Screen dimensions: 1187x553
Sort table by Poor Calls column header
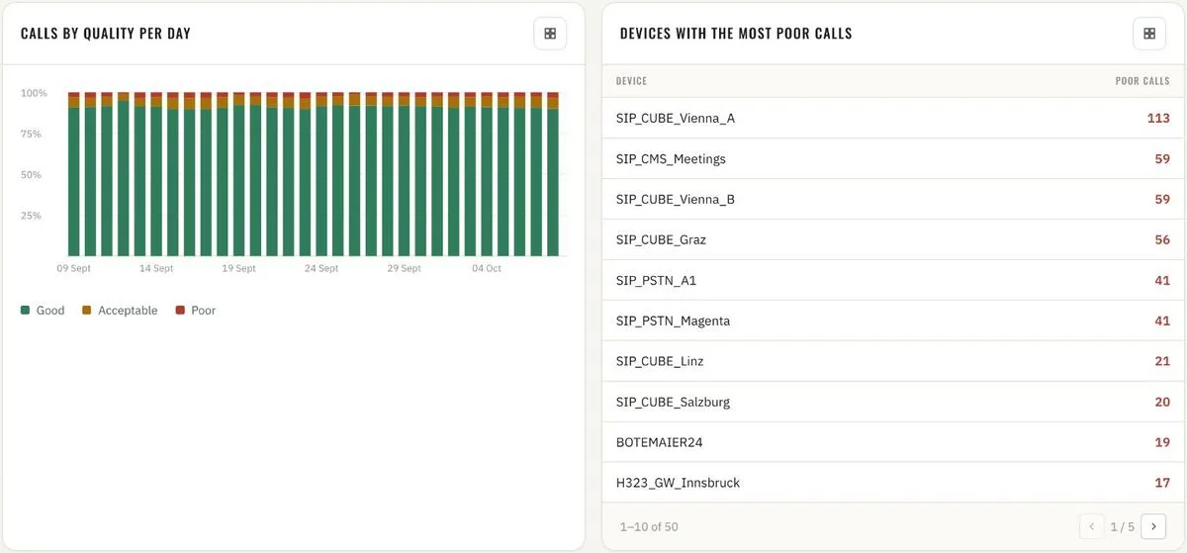(x=1142, y=81)
